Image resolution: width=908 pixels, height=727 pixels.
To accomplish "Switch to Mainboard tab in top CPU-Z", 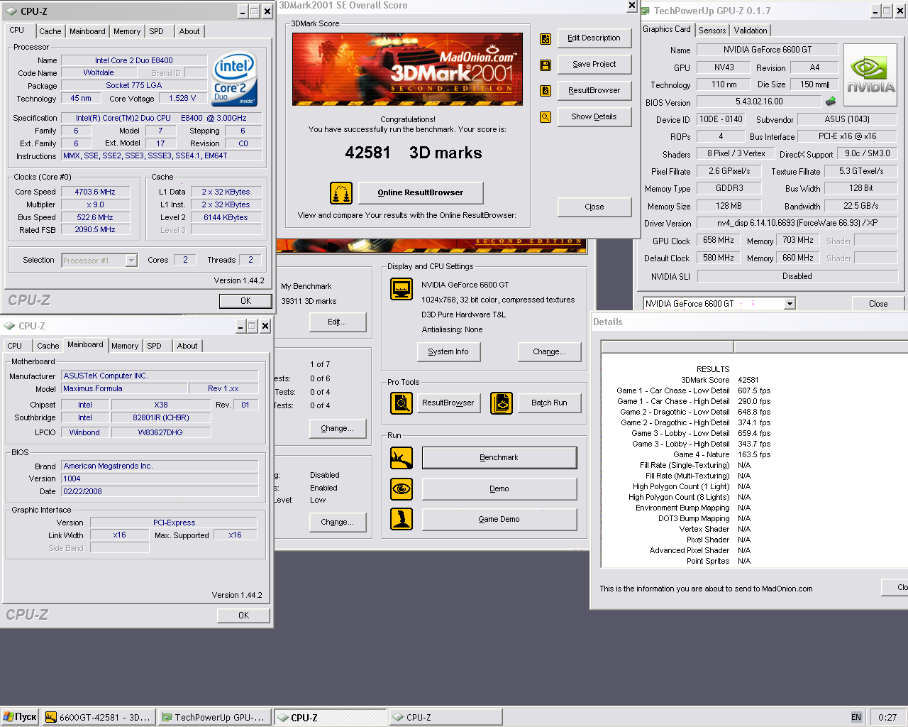I will click(x=87, y=31).
